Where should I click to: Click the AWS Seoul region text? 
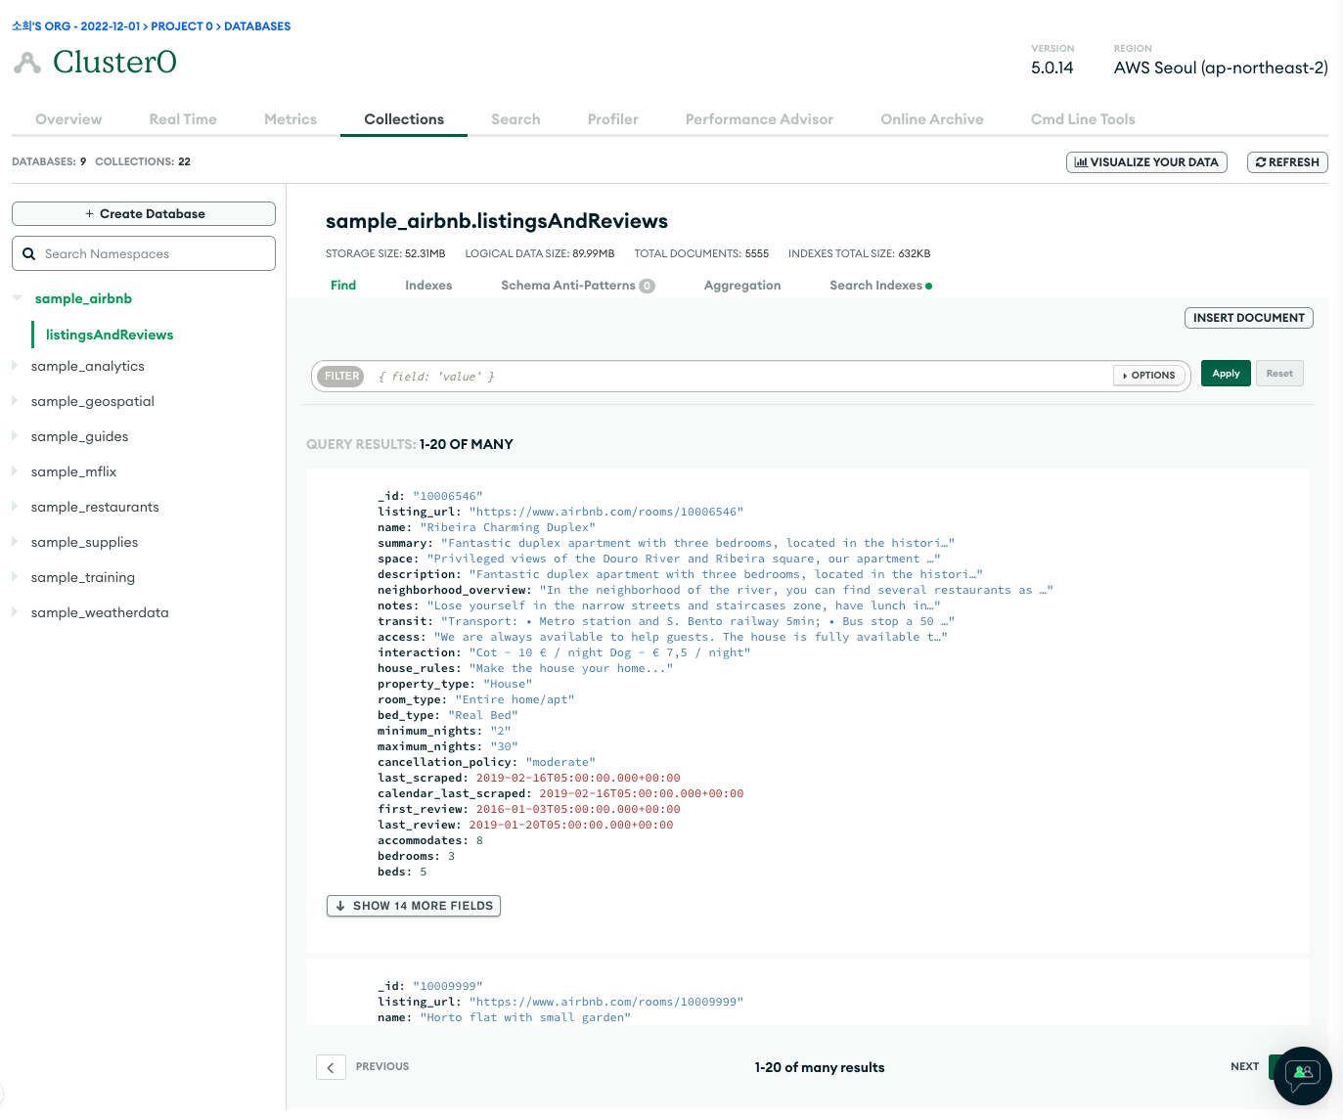(1221, 67)
